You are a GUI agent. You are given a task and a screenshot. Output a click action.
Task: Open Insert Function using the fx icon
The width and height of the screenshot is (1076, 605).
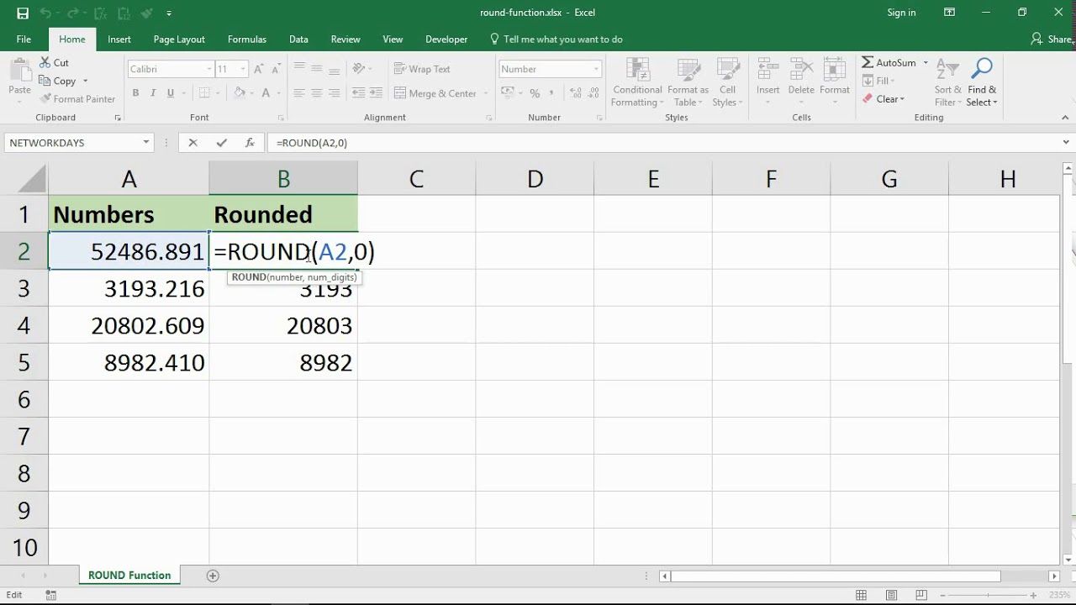pyautogui.click(x=250, y=143)
